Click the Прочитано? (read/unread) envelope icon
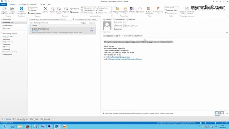The height and width of the screenshot is (129, 229). [140, 9]
